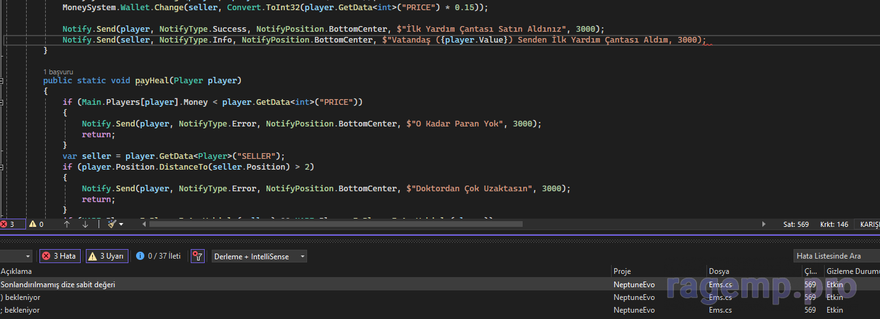Click in 'Hata Listesinde Ara' search box
Screen dimensions: 880x319
click(x=833, y=256)
